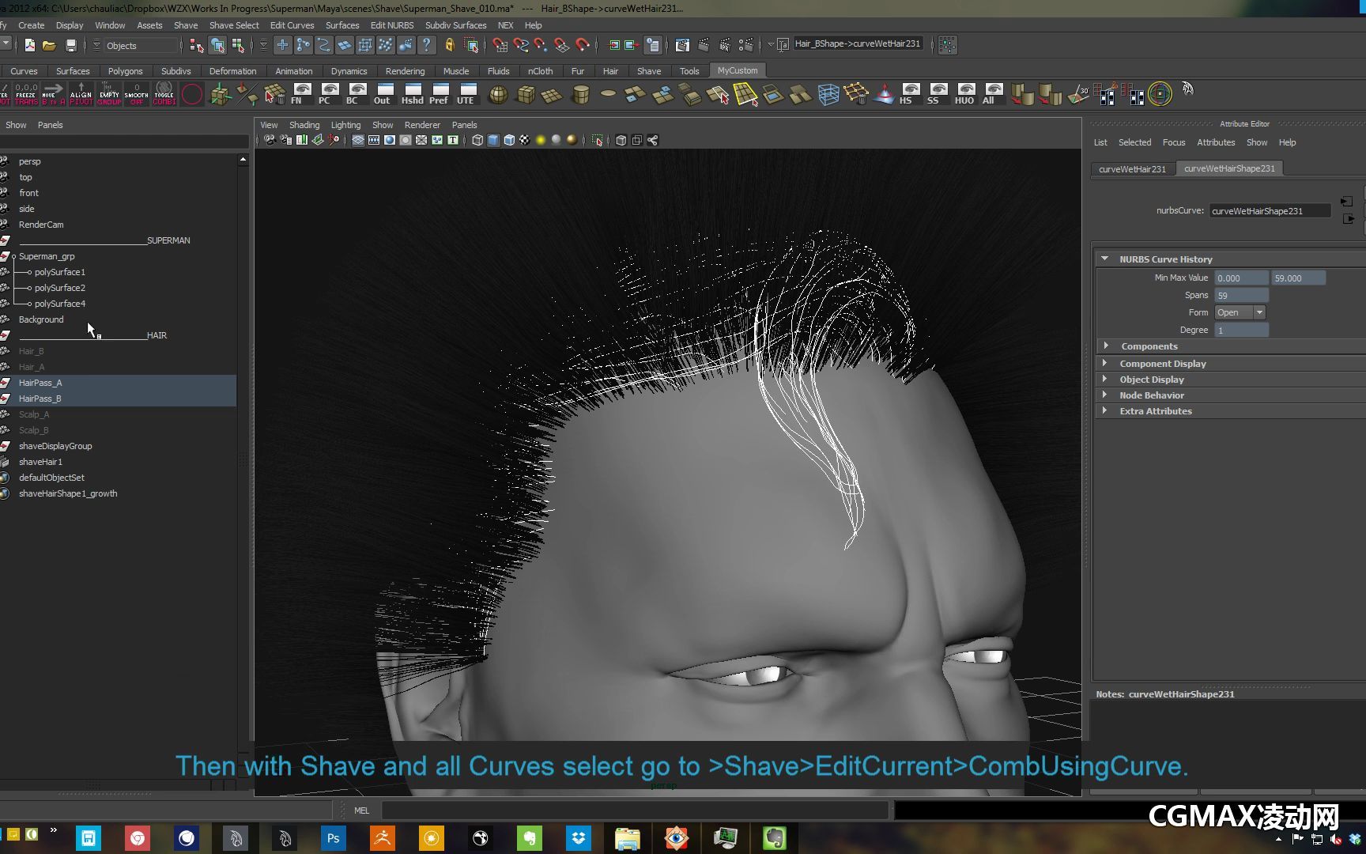Switch to the Hair shelf tab
1366x854 pixels.
point(610,70)
